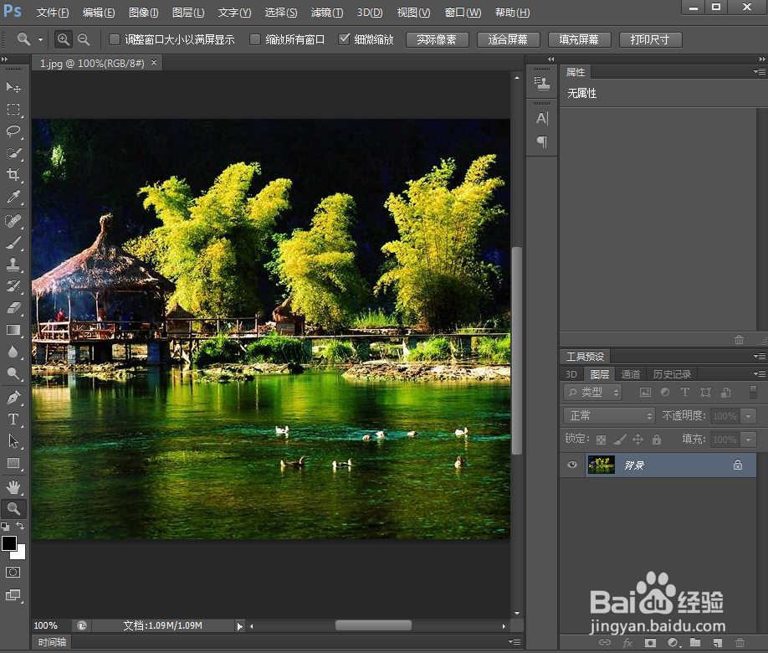768x653 pixels.
Task: Select the Pen tool
Action: (x=13, y=398)
